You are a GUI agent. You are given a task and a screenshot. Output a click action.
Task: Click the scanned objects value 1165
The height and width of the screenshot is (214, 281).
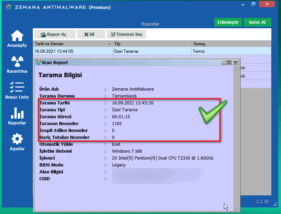click(117, 124)
